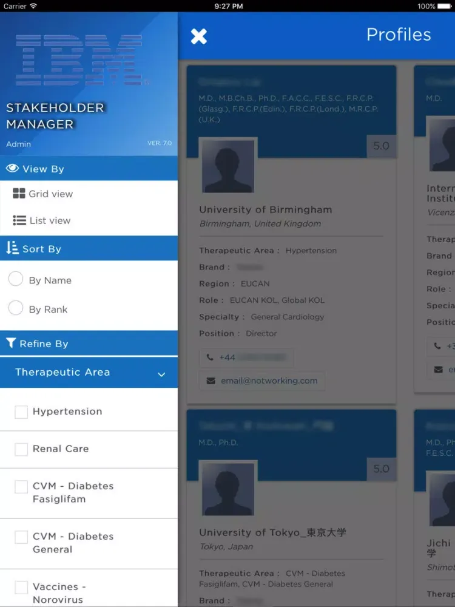Screen dimensions: 455x607
Task: Click the eye icon next to View By
Action: point(12,168)
